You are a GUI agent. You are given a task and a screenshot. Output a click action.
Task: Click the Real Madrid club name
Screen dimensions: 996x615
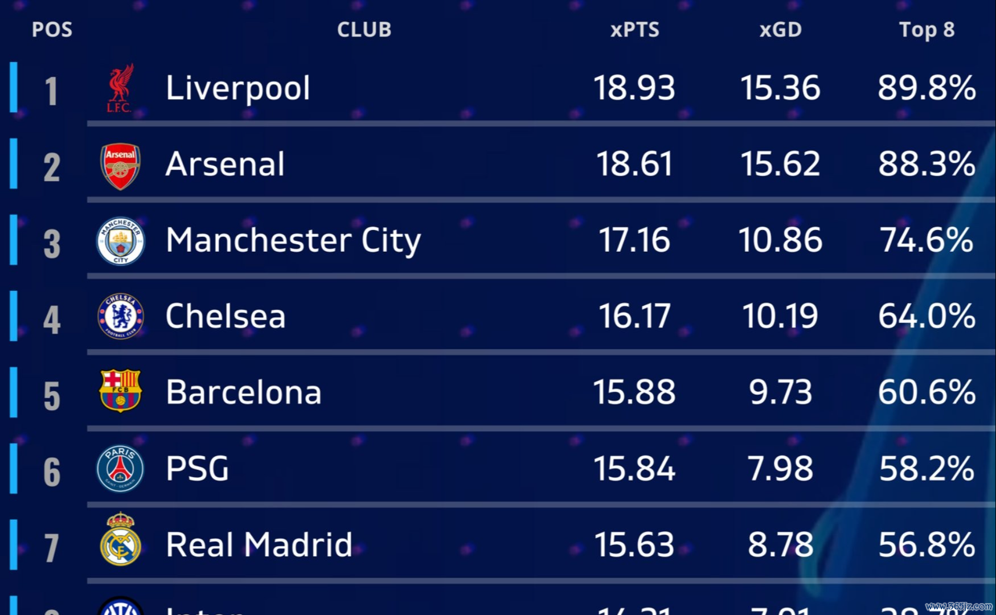click(x=259, y=545)
